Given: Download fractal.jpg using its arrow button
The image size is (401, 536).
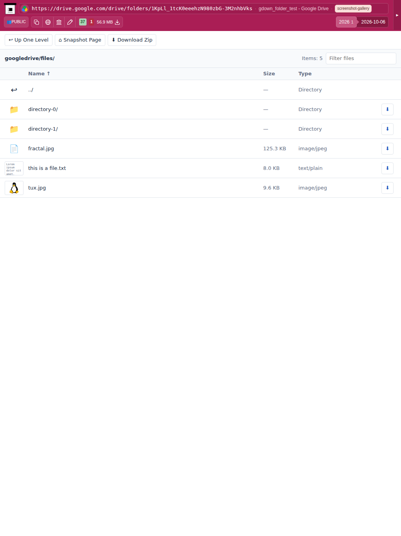Looking at the screenshot, I should [x=387, y=149].
